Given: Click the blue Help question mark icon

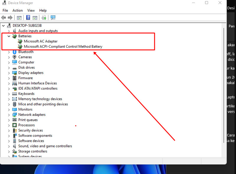Looking at the screenshot, I should coord(28,18).
